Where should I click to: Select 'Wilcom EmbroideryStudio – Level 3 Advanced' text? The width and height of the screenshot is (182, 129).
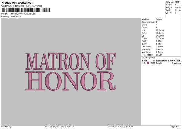(22, 6)
